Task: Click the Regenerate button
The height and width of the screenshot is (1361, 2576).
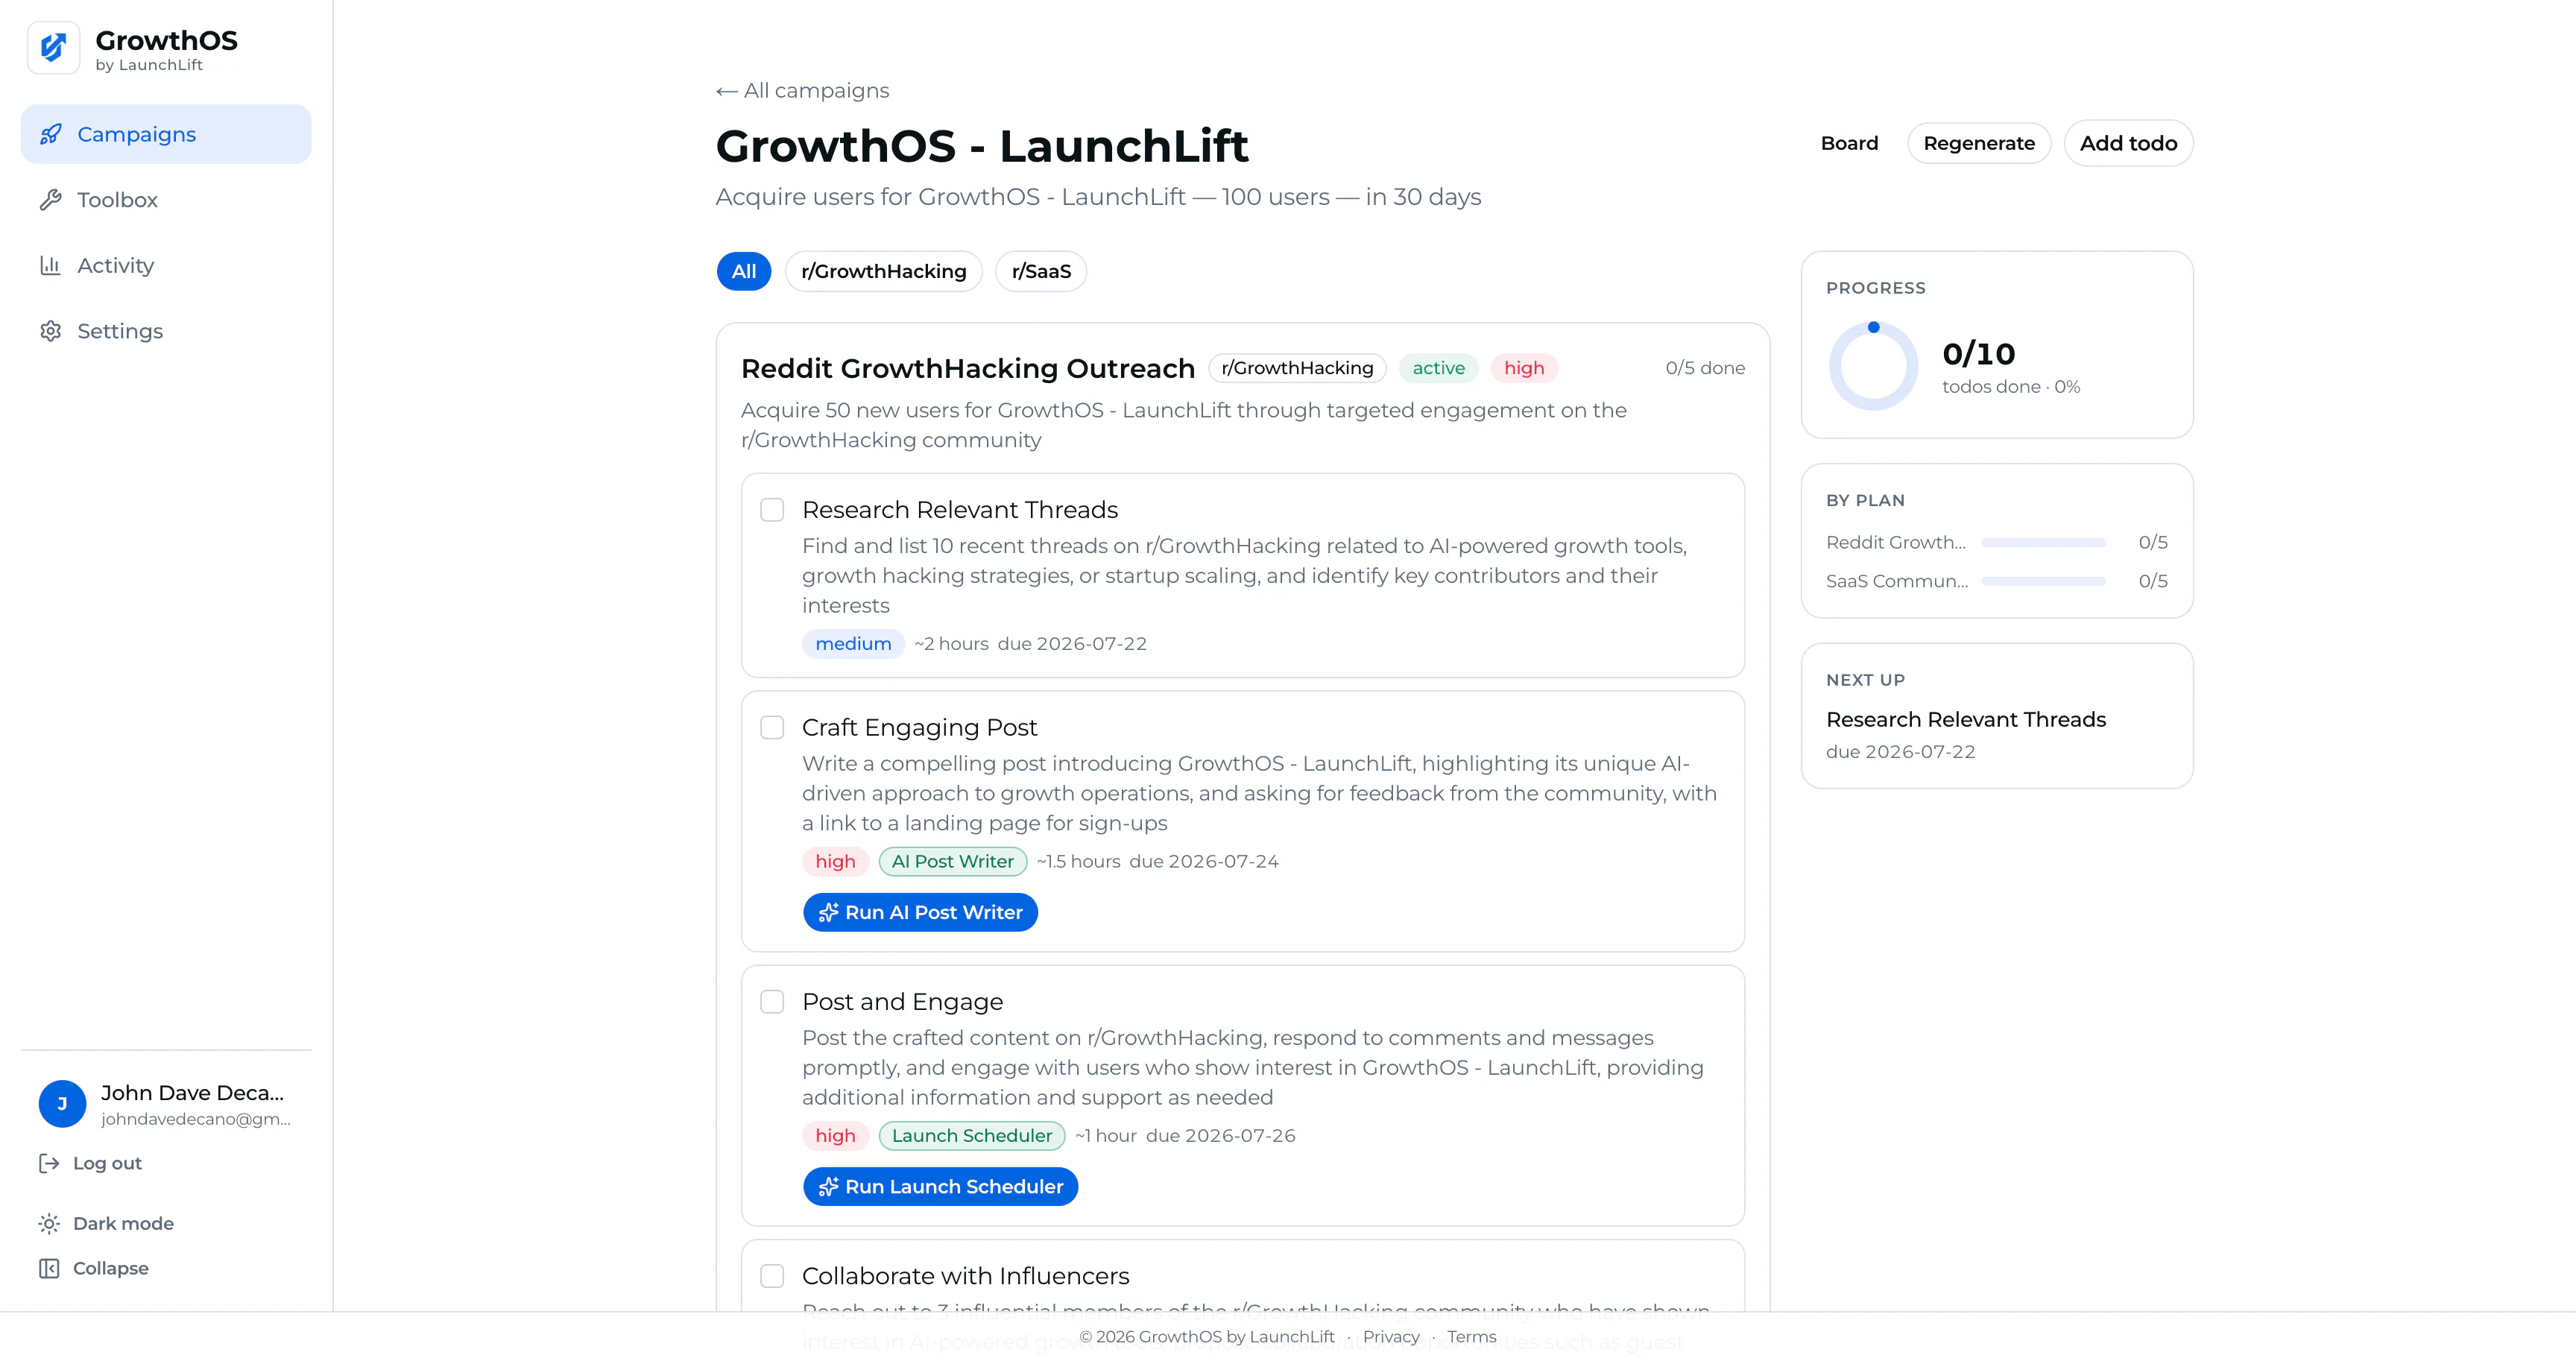Action: click(1979, 143)
